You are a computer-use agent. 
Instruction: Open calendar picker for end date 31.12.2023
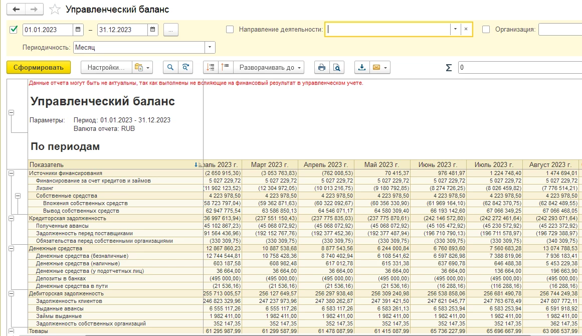(153, 30)
